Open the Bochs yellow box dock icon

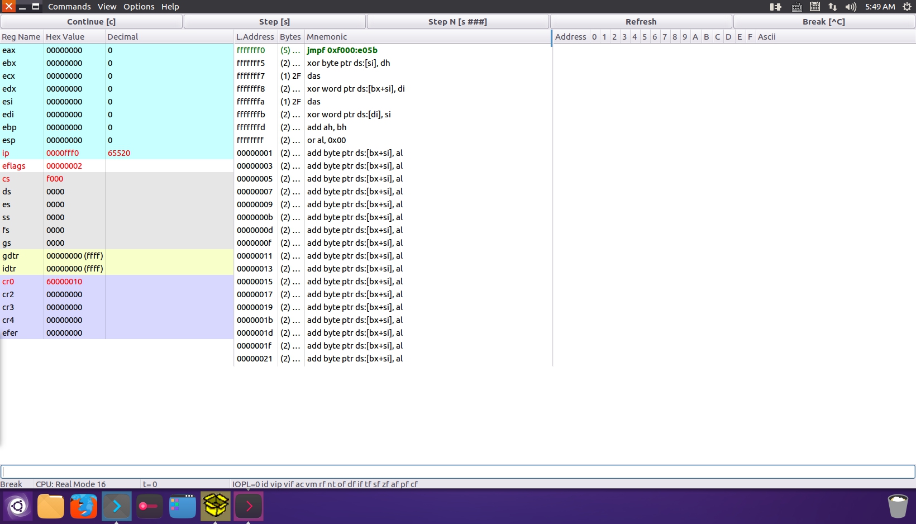215,506
